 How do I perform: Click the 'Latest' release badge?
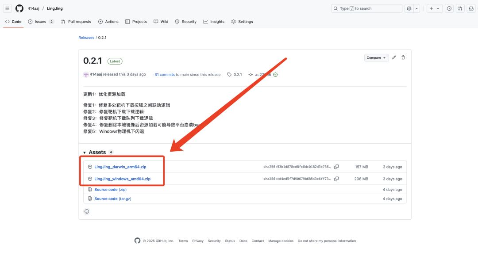[x=115, y=61]
